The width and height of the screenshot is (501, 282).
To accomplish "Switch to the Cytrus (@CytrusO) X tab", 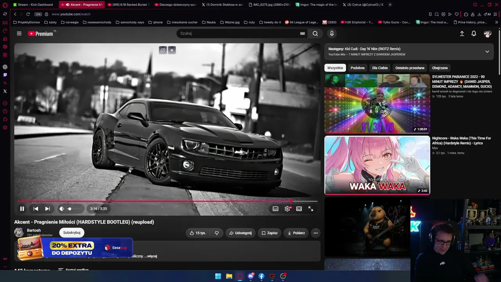I will tap(363, 5).
